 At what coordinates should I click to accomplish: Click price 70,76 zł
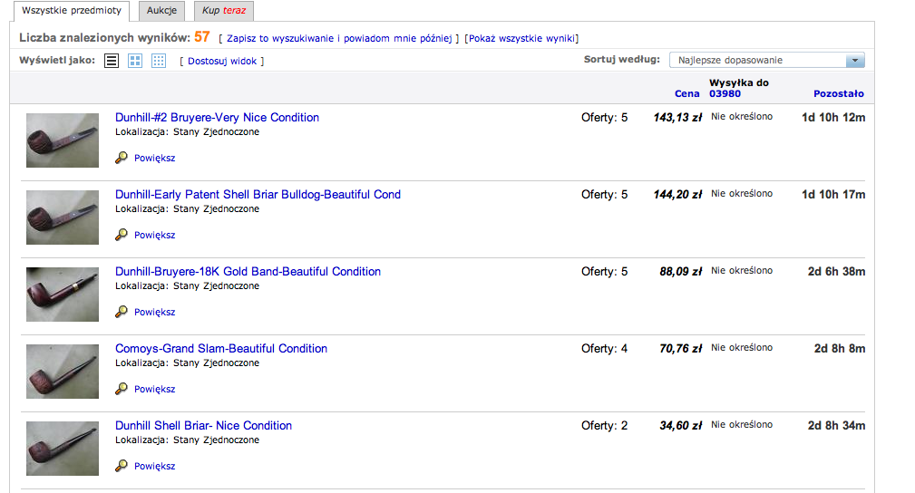680,348
